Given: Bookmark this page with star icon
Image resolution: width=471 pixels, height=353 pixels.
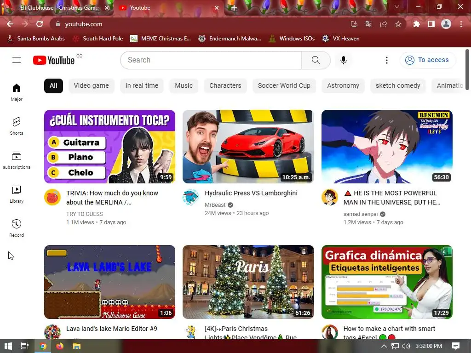Looking at the screenshot, I should (x=398, y=24).
